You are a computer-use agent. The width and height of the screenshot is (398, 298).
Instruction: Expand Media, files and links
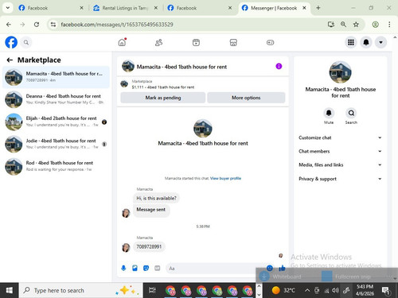tap(340, 164)
